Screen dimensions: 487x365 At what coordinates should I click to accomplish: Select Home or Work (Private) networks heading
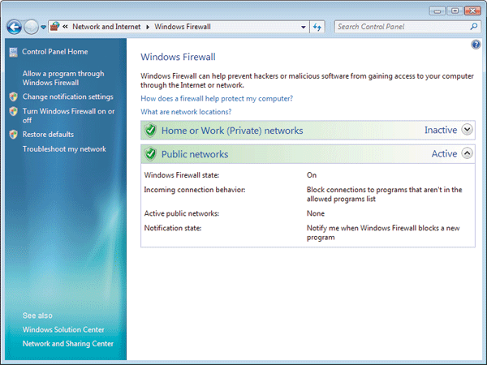(x=232, y=131)
